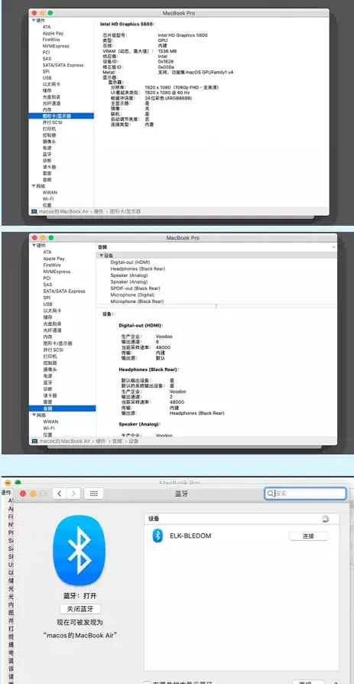Open SAS in the Audio window sidebar
This screenshot has height=684, width=354.
tap(47, 285)
